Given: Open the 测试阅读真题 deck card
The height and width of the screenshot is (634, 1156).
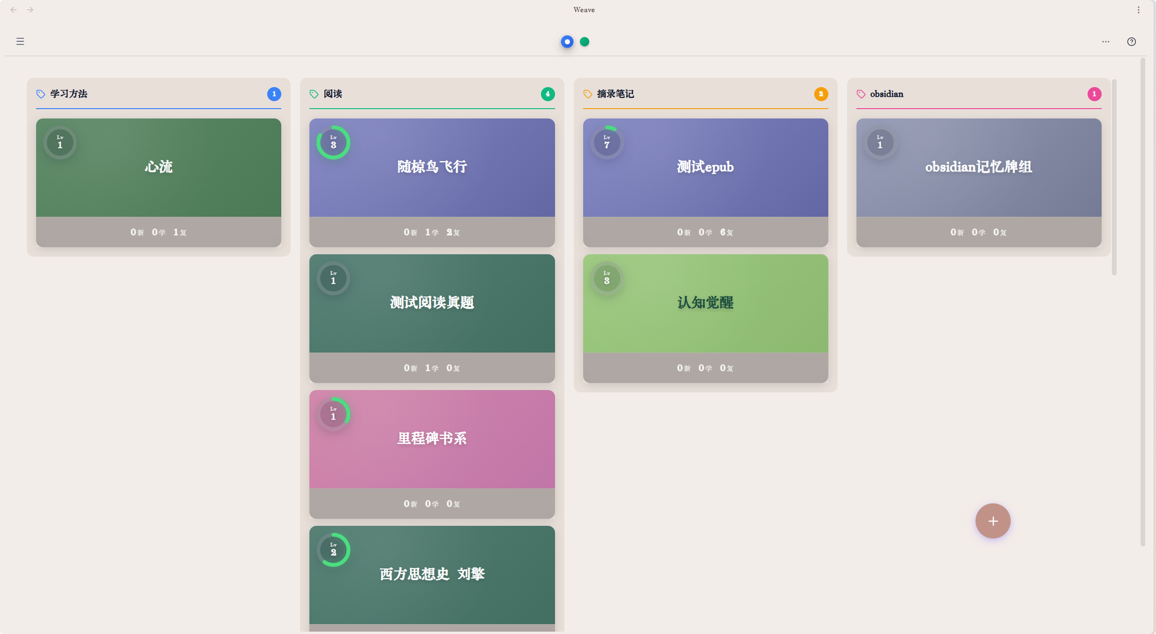Looking at the screenshot, I should (432, 318).
